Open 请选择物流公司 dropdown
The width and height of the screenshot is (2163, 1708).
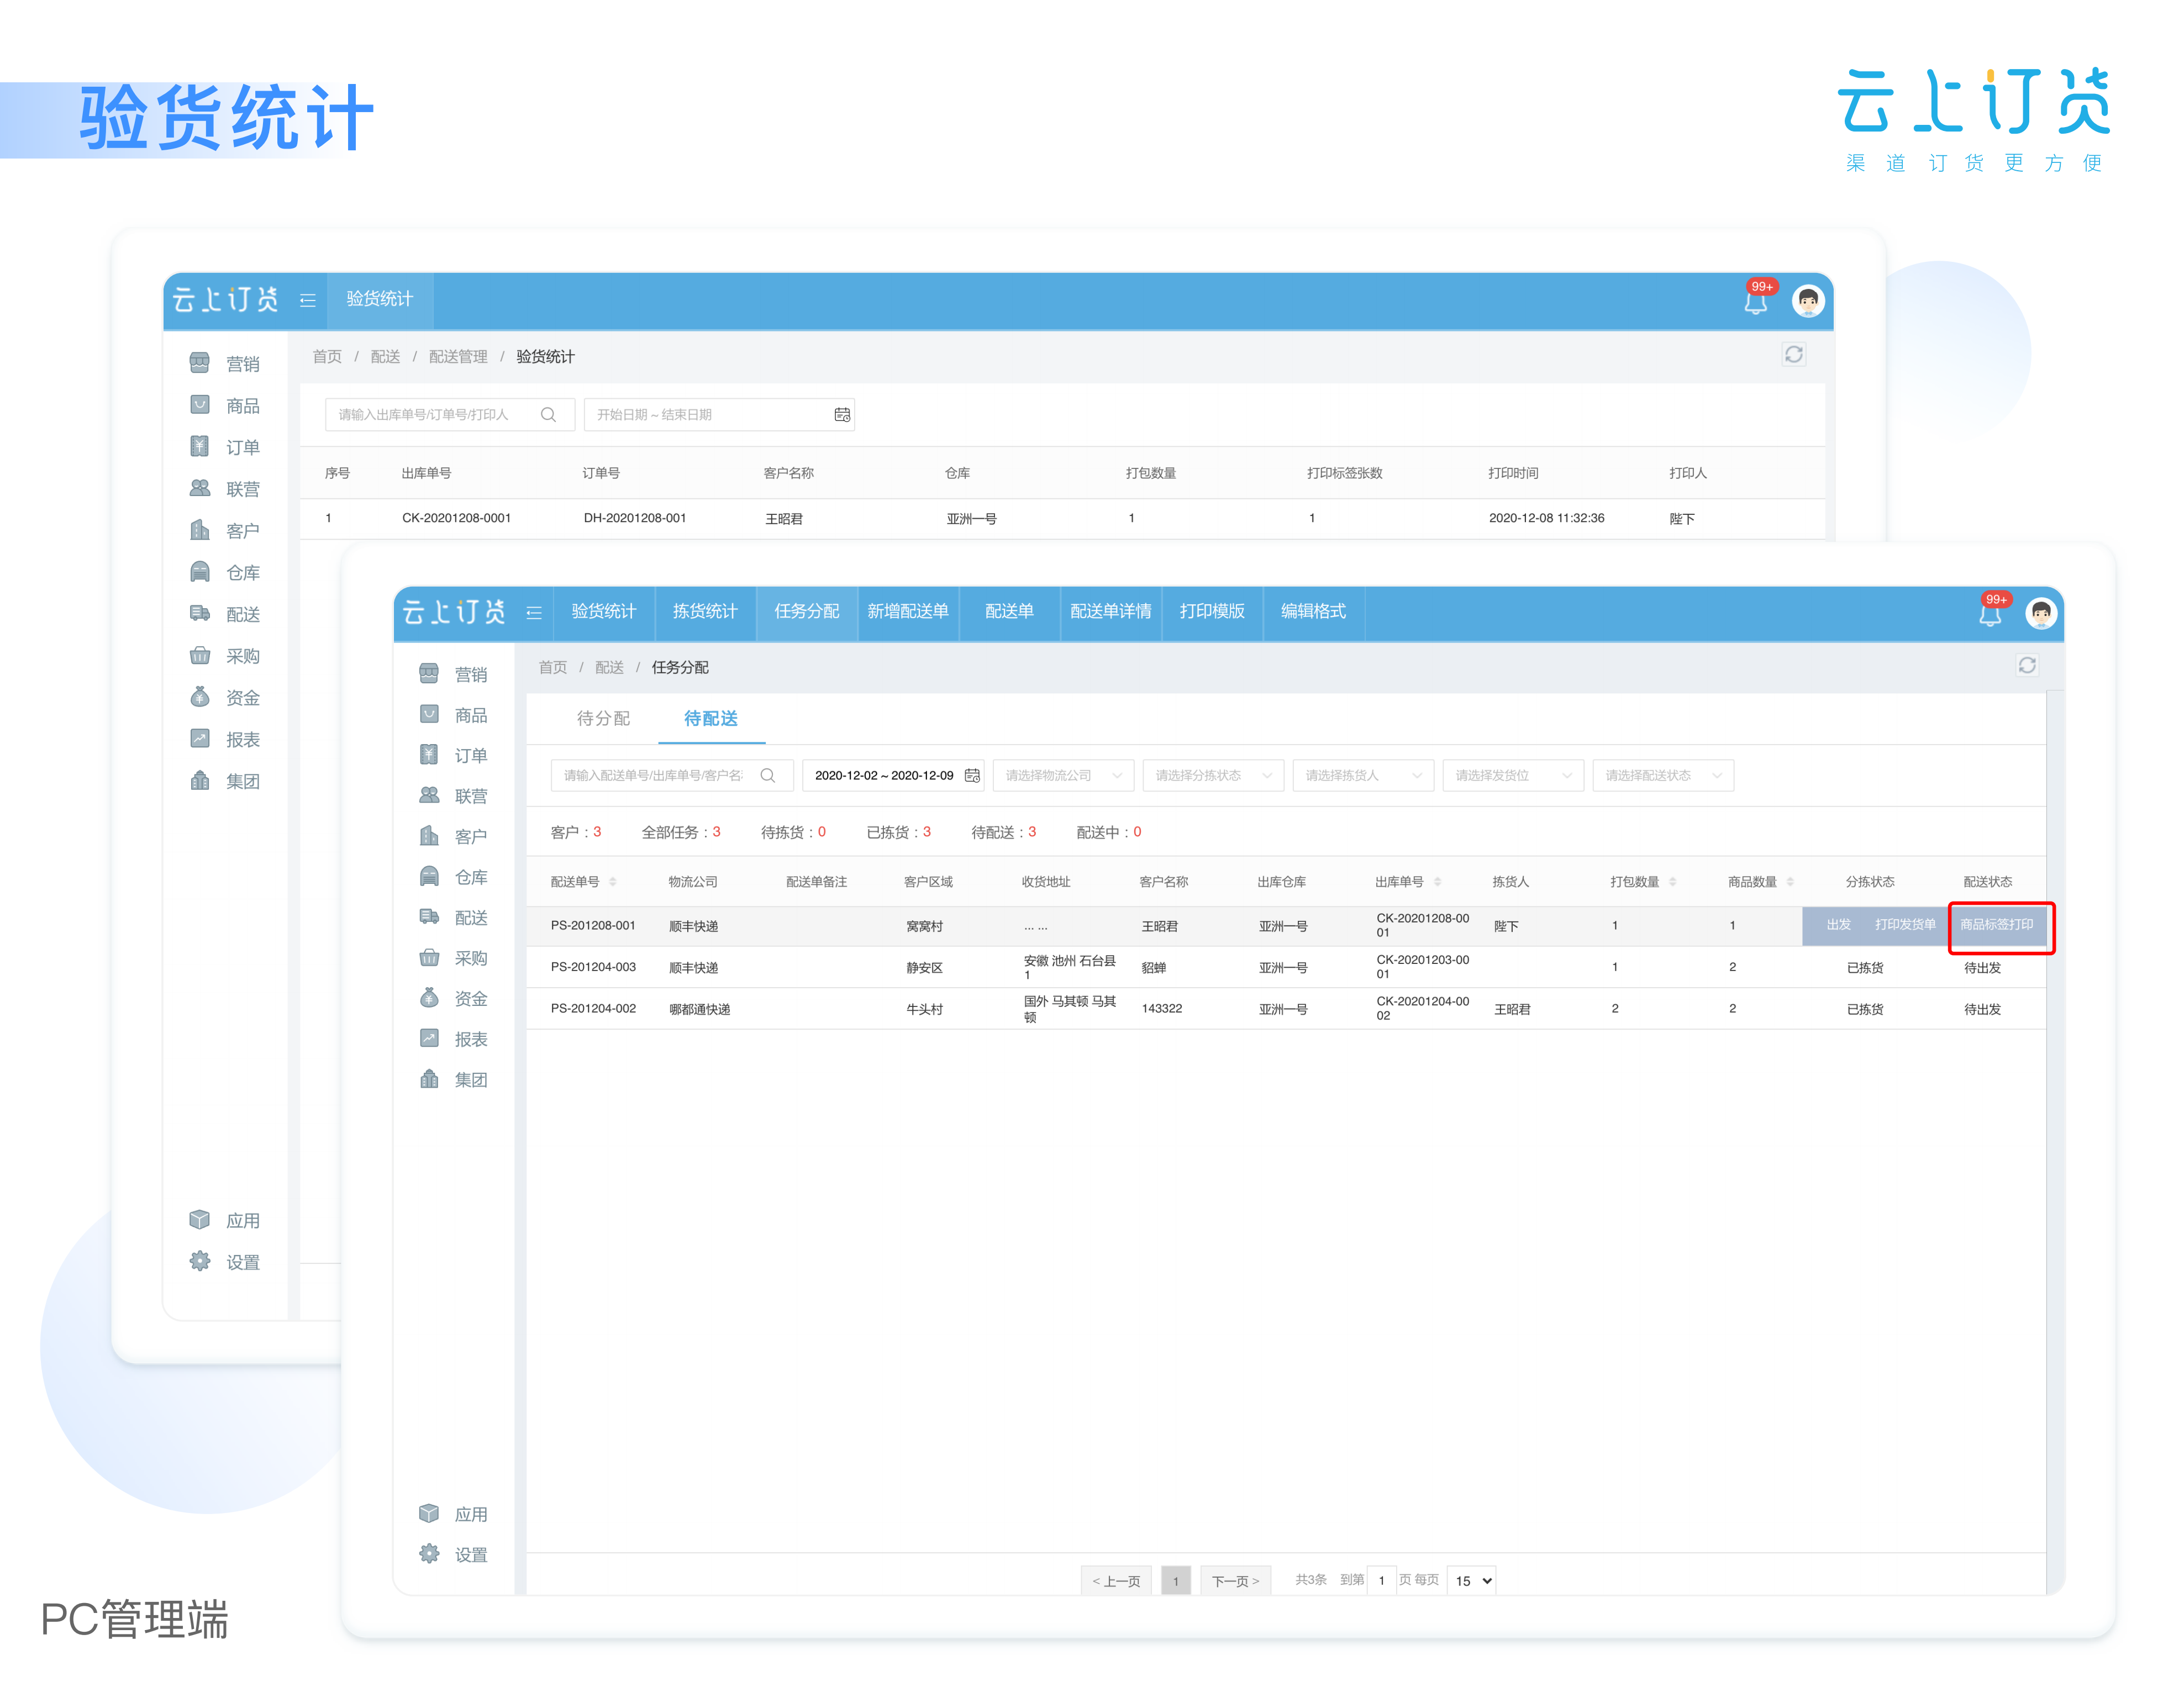click(x=1062, y=775)
